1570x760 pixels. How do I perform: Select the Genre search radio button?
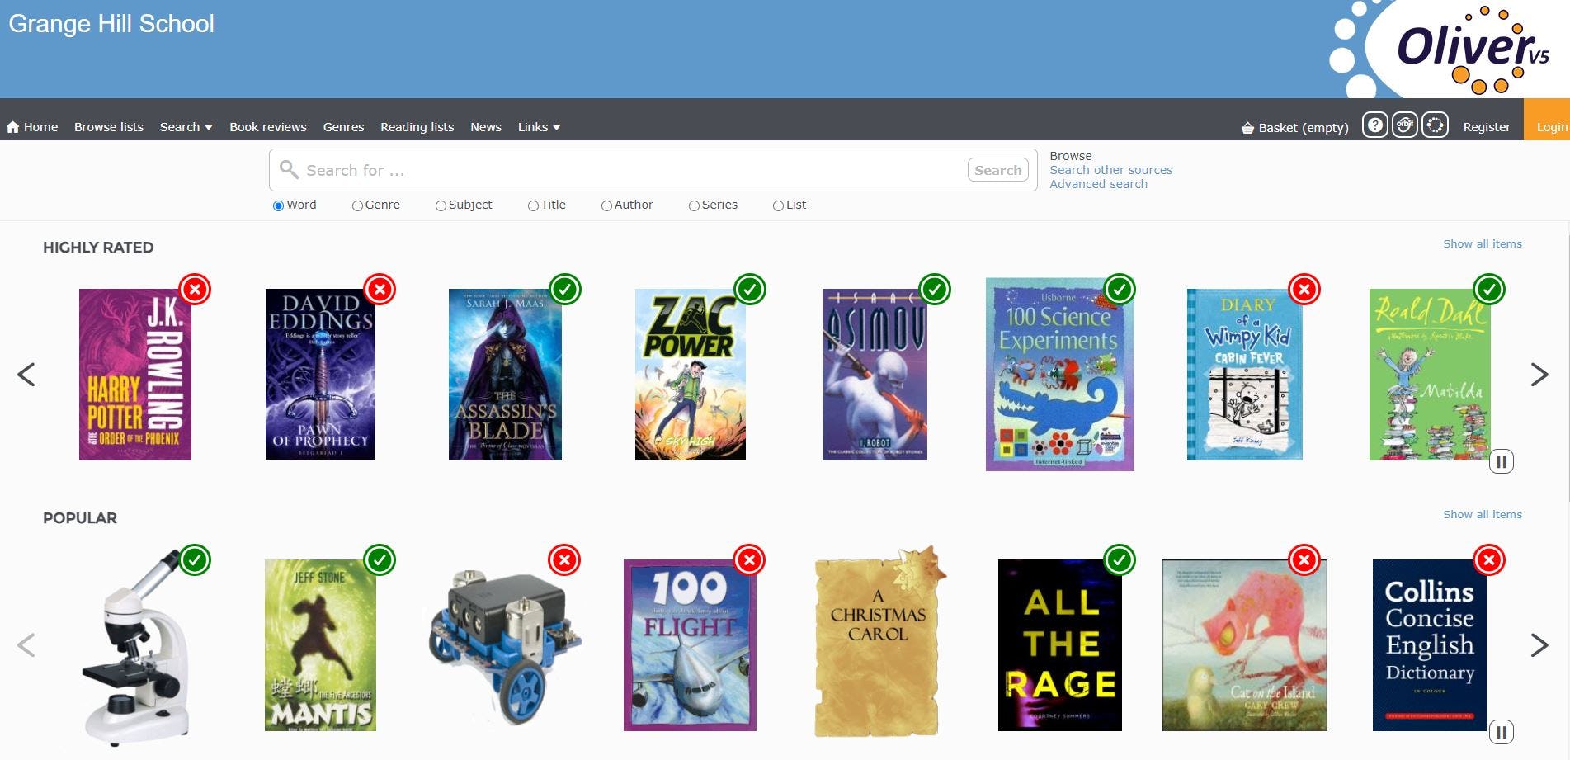[x=357, y=205]
